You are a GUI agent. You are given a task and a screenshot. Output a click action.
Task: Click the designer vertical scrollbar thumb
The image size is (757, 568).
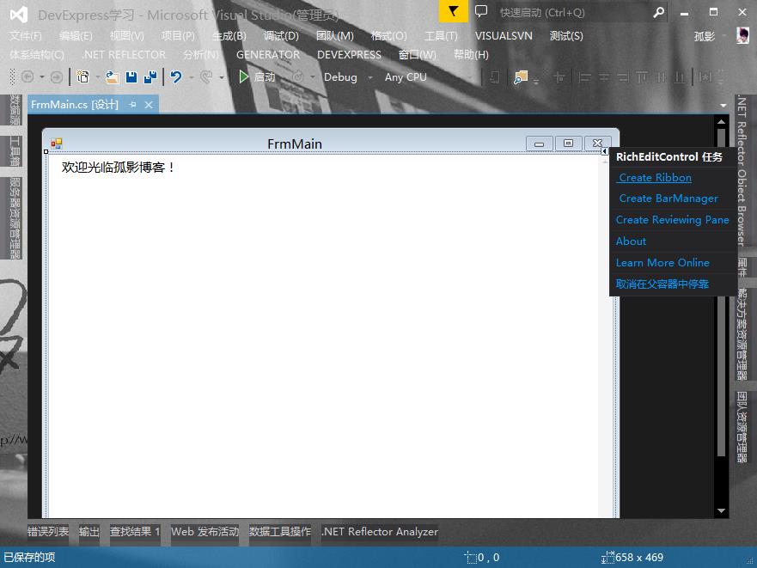(721, 292)
